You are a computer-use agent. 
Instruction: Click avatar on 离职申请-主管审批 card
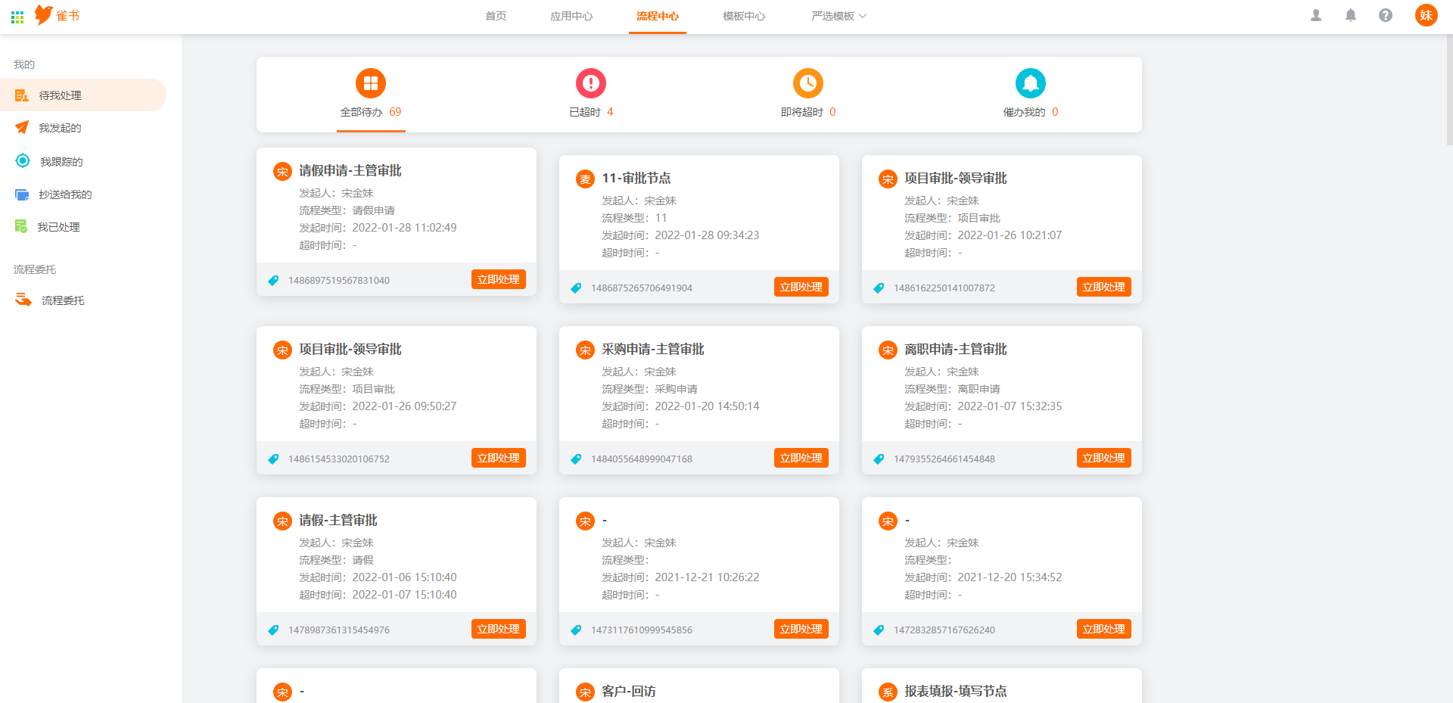[x=888, y=350]
